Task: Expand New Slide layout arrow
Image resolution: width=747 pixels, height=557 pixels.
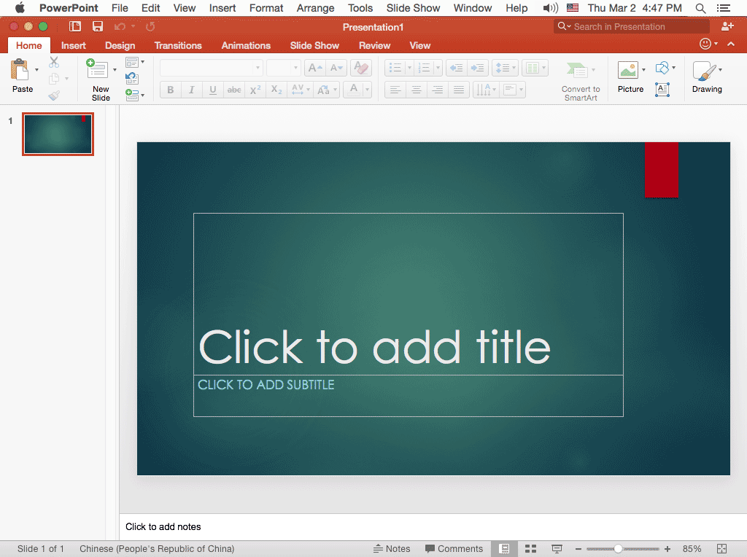Action: coord(115,70)
